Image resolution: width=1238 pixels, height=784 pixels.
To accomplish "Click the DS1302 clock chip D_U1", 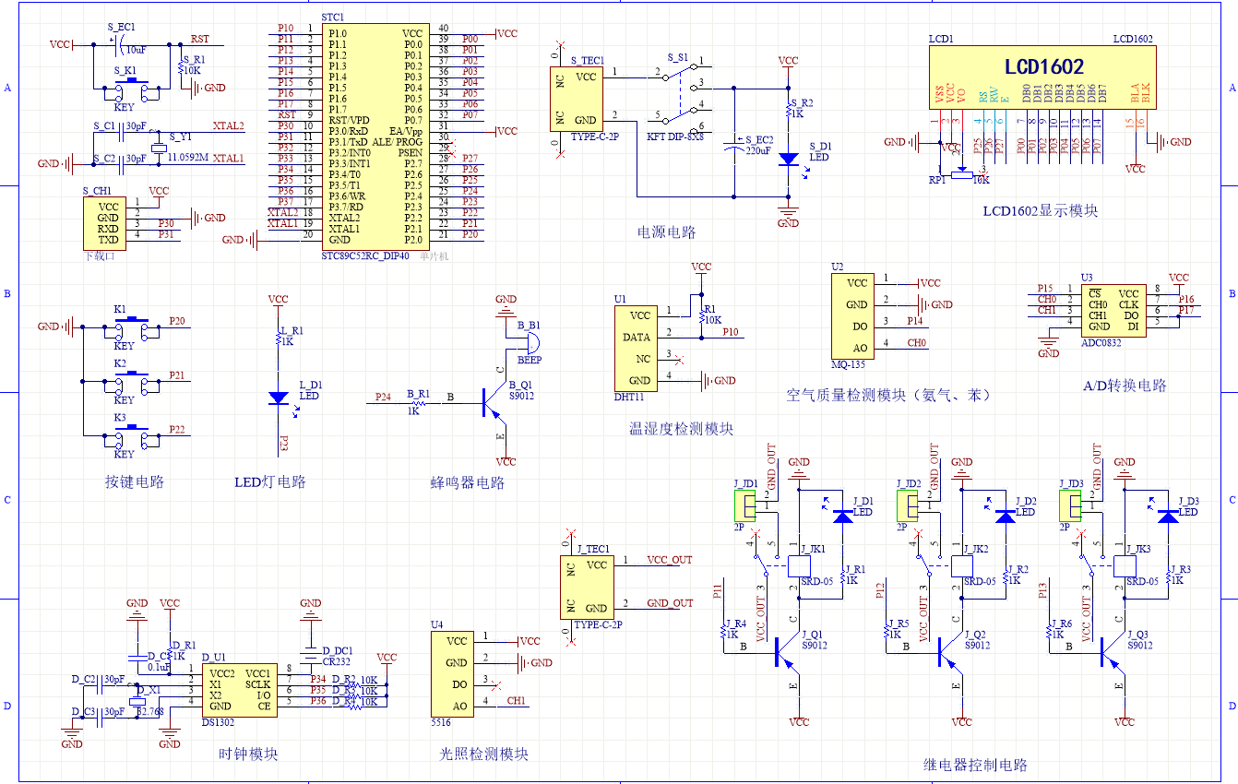I will (x=238, y=690).
